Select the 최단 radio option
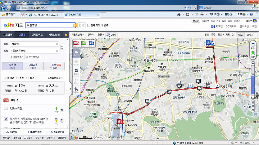The height and width of the screenshot is (145, 259). [x=27, y=78]
